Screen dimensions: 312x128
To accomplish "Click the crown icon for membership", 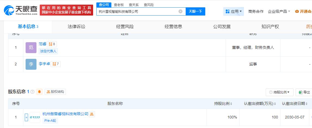I will point(297,11).
